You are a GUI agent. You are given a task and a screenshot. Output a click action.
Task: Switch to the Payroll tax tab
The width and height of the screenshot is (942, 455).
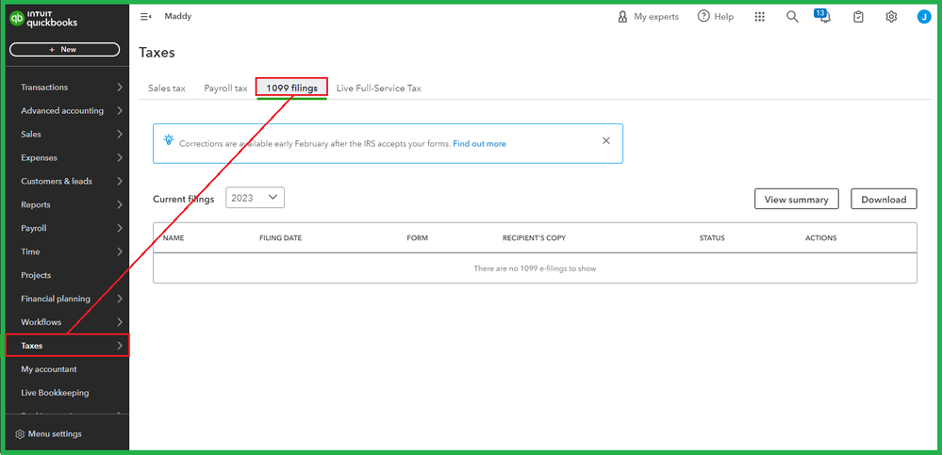point(225,89)
